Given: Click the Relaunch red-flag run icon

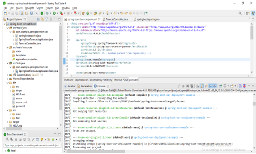Looking at the screenshot, I should point(76,13).
